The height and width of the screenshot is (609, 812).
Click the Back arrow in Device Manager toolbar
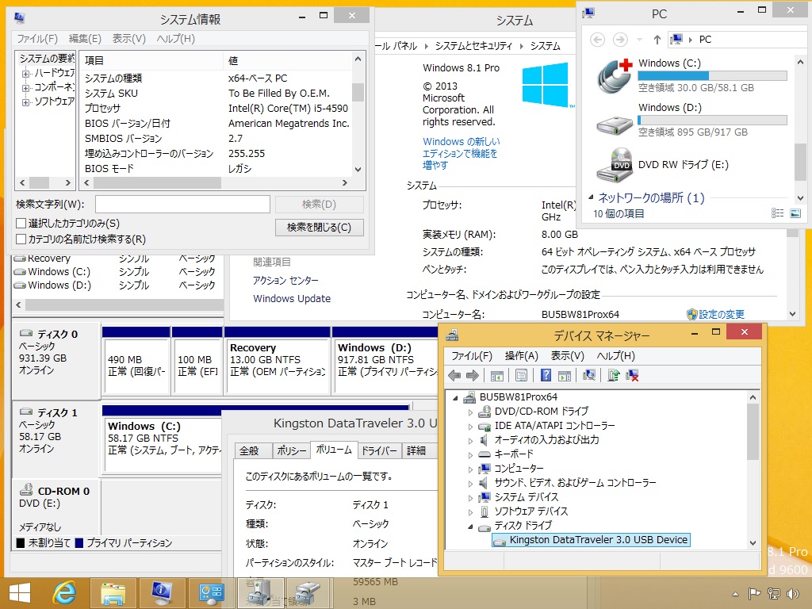tap(454, 375)
